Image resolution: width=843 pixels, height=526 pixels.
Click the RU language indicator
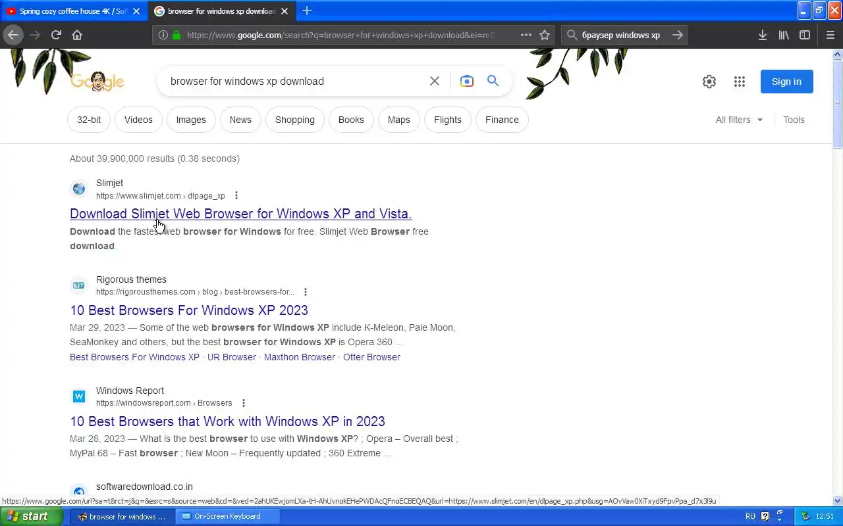click(x=750, y=516)
